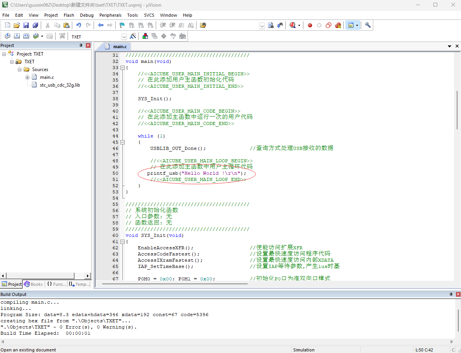Click the Manage Multi-Project Workspace icon
Image resolution: width=461 pixels, height=353 pixels.
tap(154, 36)
